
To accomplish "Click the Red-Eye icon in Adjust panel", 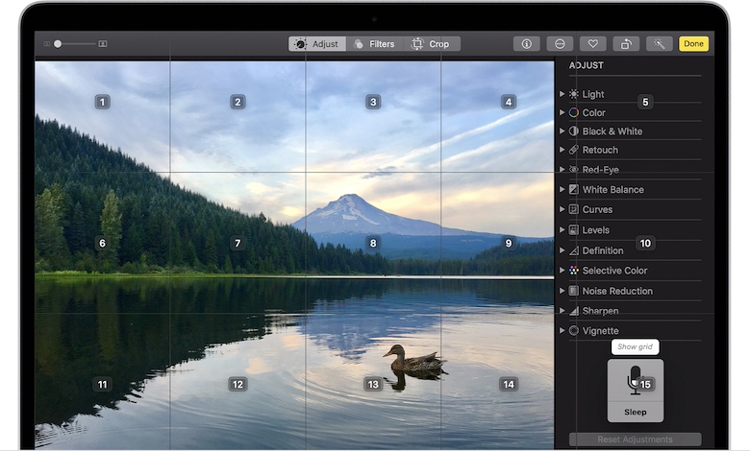I will click(574, 169).
